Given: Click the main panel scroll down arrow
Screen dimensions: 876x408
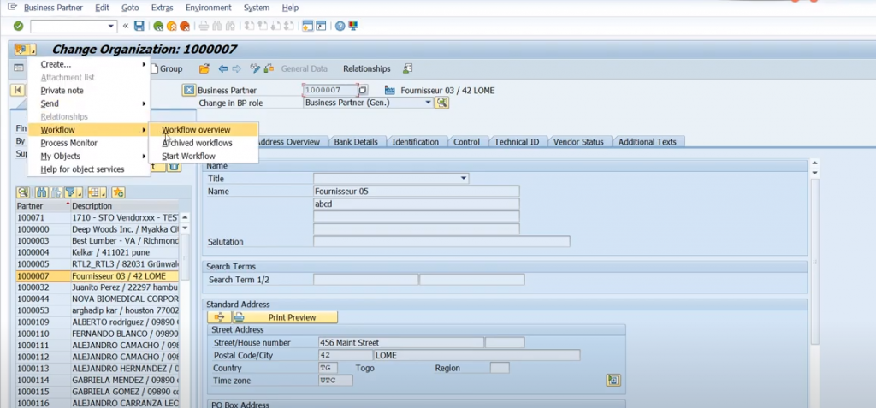Looking at the screenshot, I should coord(814,174).
